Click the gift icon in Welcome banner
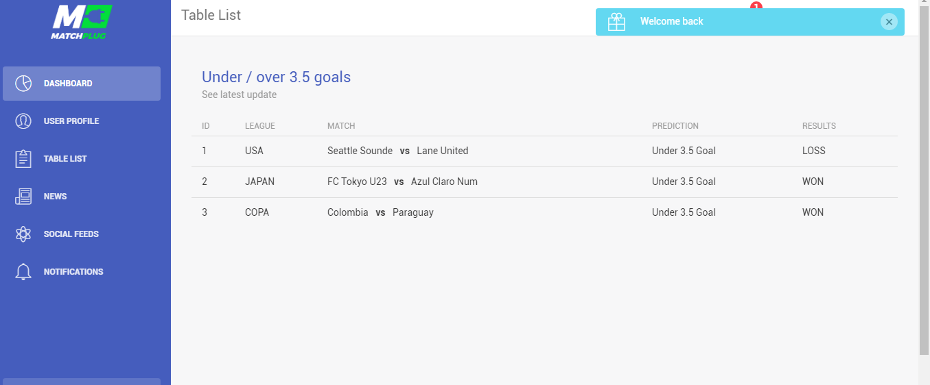This screenshot has width=930, height=385. pyautogui.click(x=616, y=22)
